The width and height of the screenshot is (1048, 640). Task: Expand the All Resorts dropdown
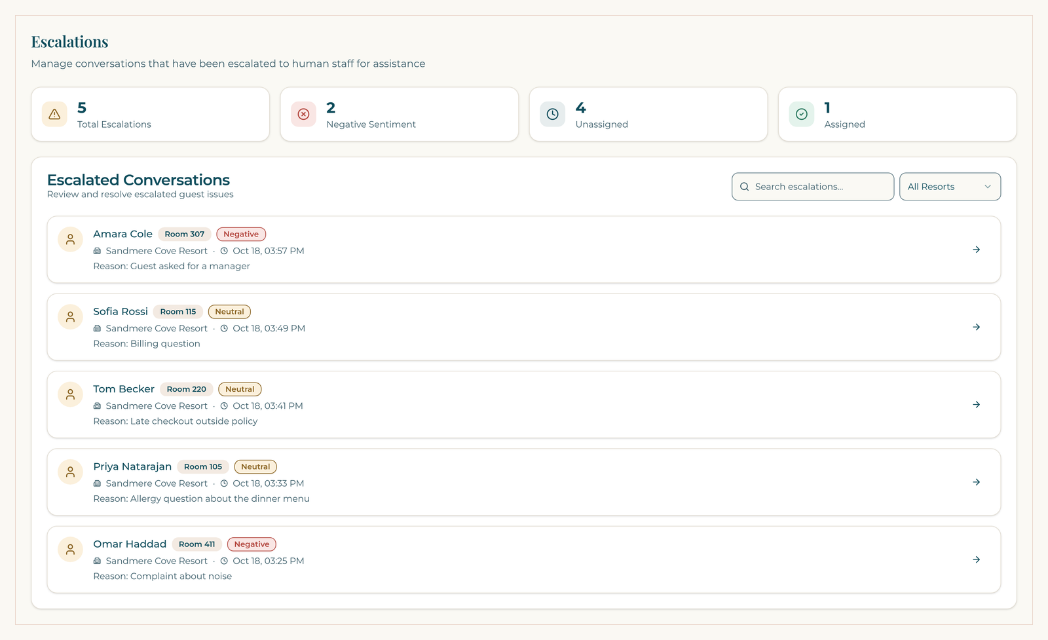[x=950, y=187]
